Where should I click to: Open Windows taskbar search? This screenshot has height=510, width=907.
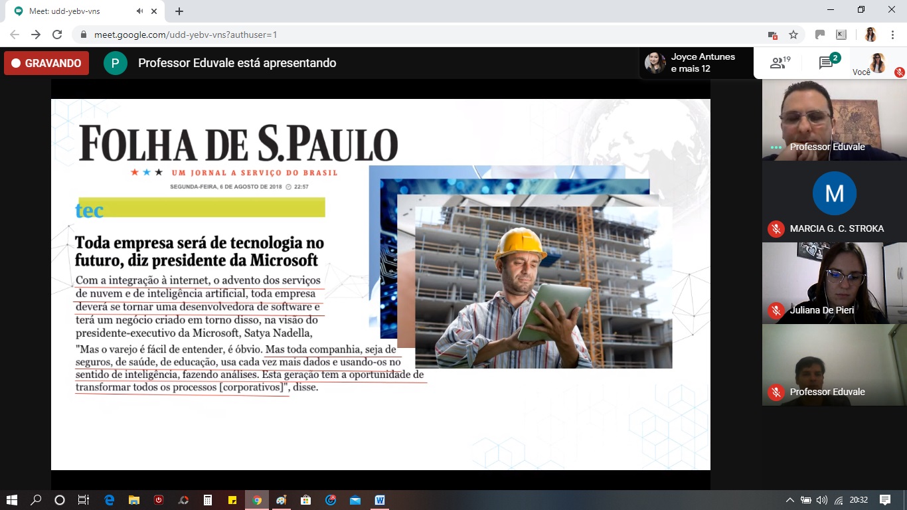(x=36, y=500)
